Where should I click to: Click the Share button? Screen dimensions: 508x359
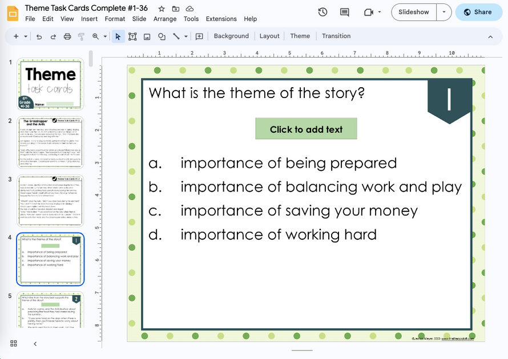pos(478,11)
